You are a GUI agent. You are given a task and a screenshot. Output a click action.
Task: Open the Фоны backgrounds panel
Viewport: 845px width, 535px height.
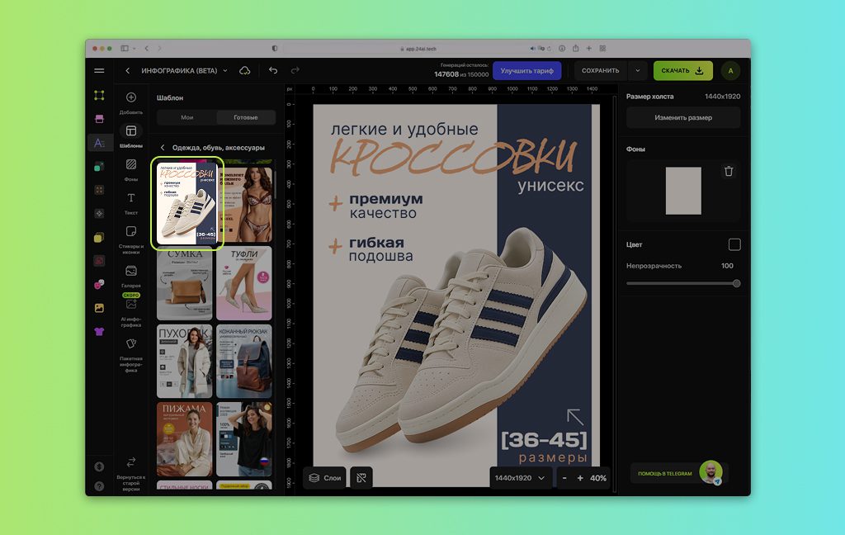(x=131, y=168)
